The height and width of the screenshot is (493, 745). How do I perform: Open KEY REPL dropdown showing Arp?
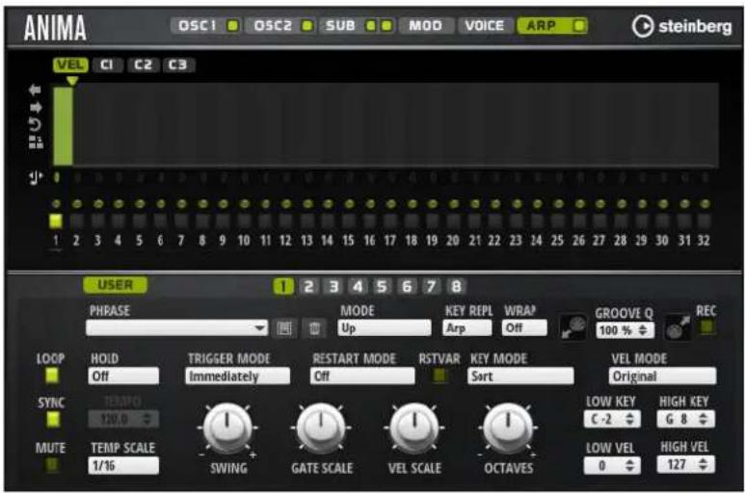[x=467, y=328]
